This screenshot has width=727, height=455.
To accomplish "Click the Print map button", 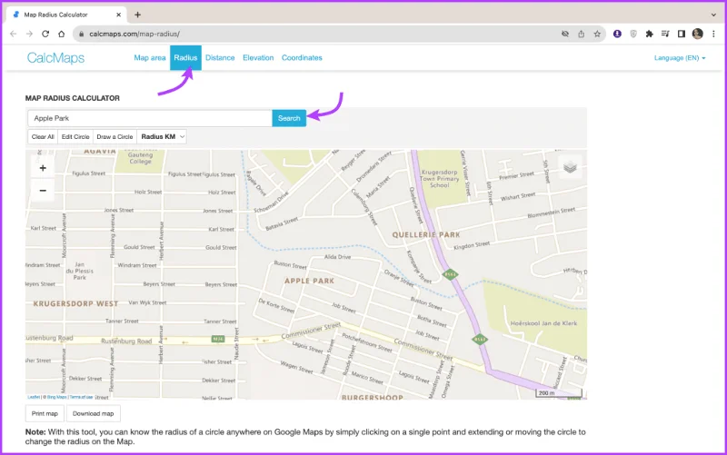I will (45, 413).
